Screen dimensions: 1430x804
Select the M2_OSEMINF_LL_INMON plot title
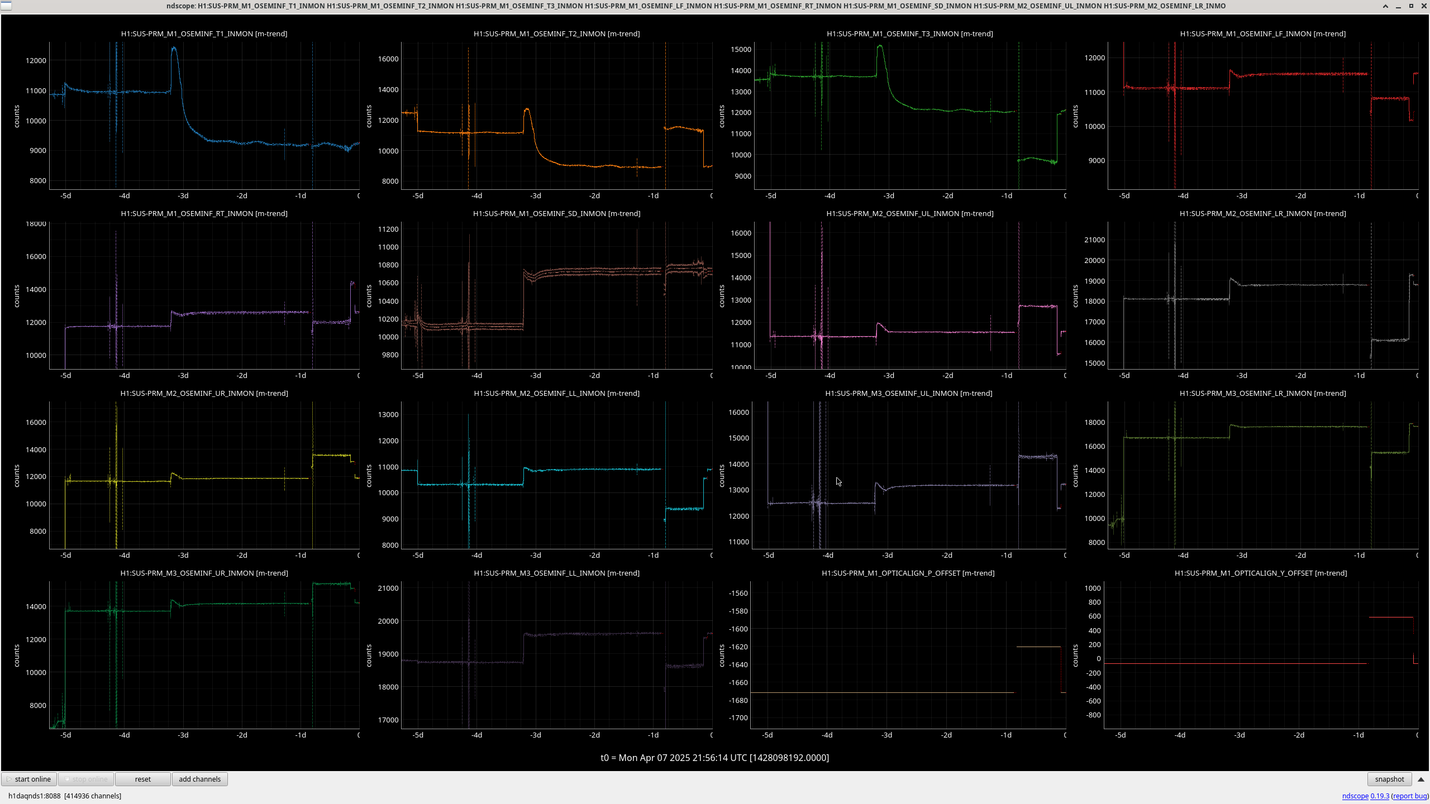click(556, 393)
